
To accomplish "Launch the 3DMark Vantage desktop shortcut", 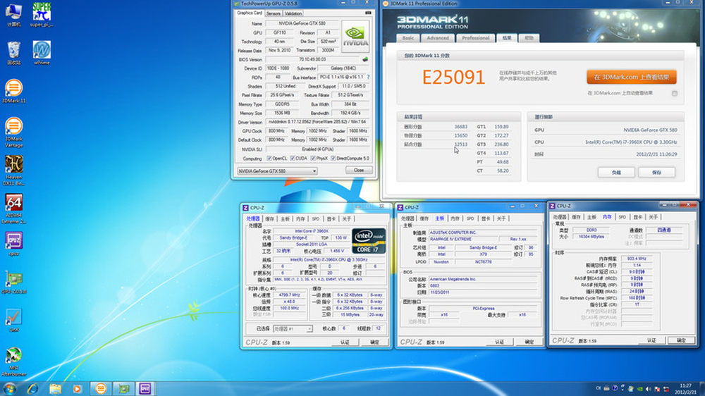I will 13,132.
